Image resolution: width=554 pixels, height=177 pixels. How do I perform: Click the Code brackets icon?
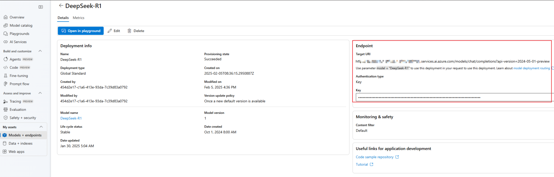click(x=5, y=68)
